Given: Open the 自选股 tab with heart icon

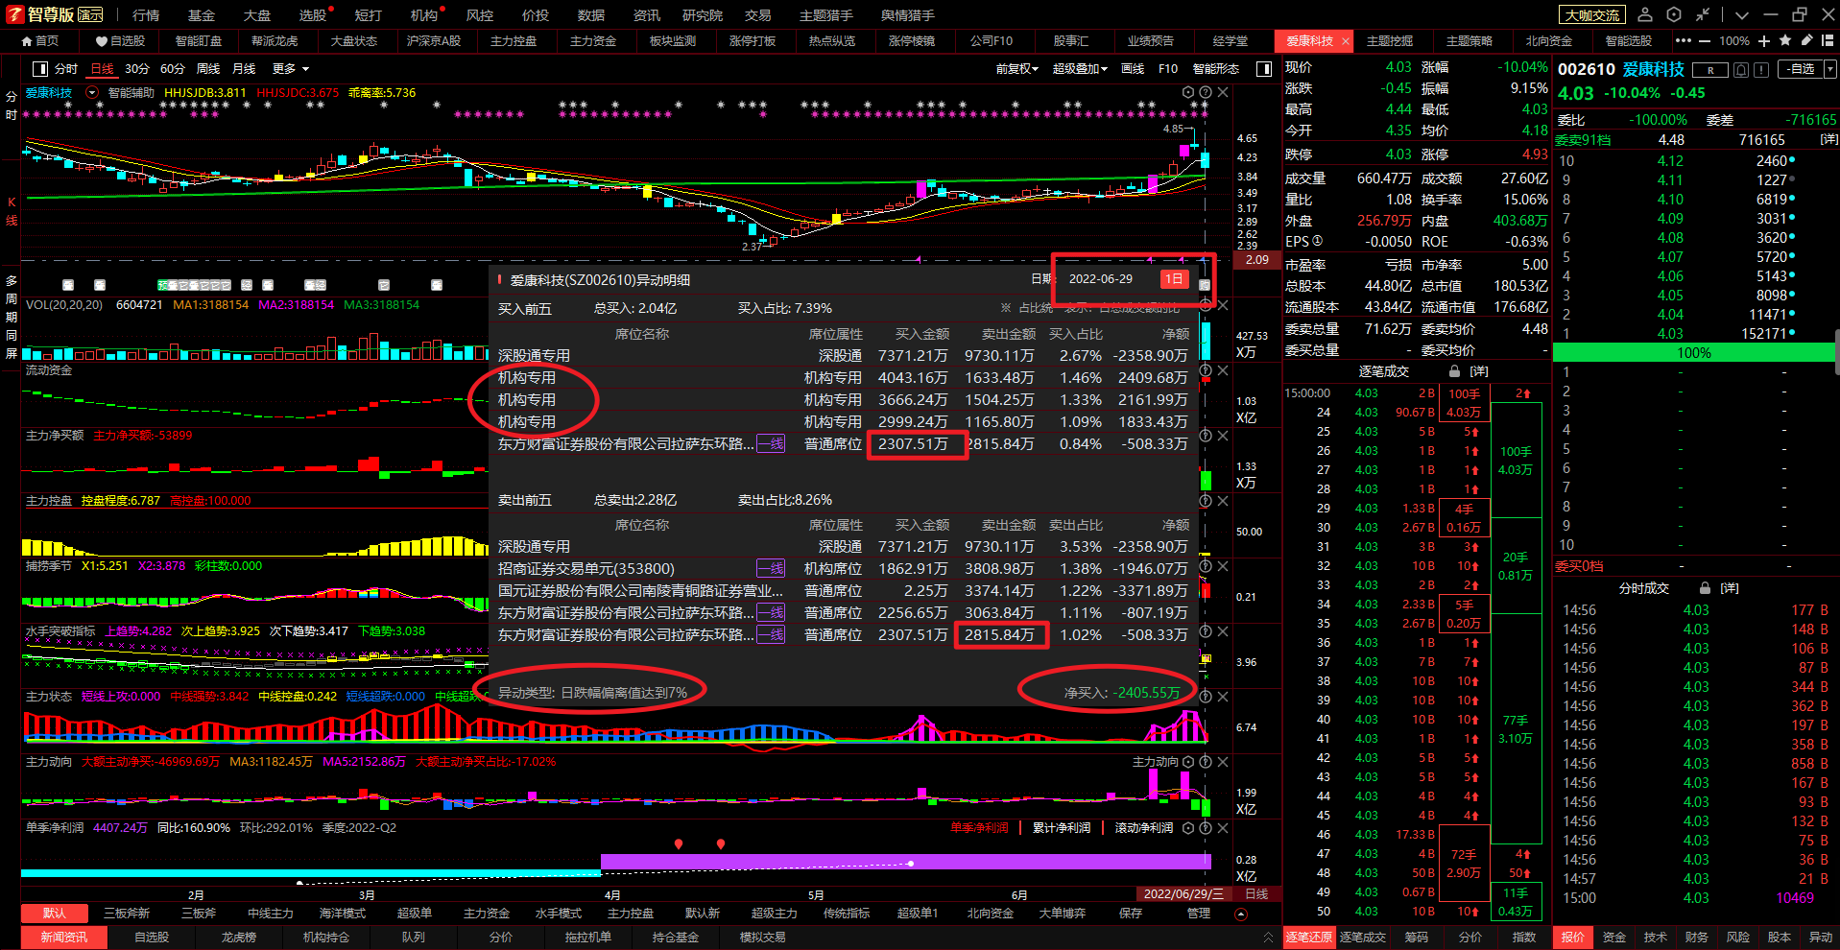Looking at the screenshot, I should [120, 41].
